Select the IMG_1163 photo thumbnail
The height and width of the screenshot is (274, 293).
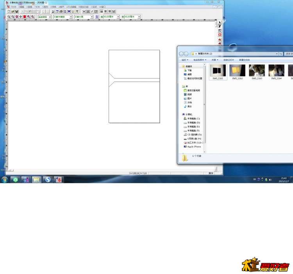[x=257, y=71]
